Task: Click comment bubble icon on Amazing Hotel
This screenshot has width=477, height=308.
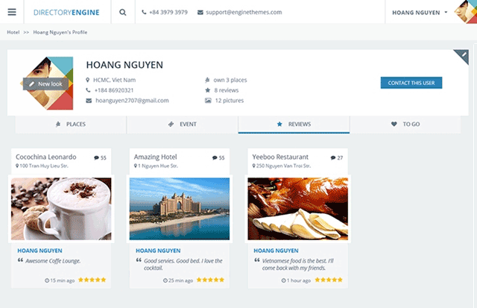Action: click(x=215, y=157)
